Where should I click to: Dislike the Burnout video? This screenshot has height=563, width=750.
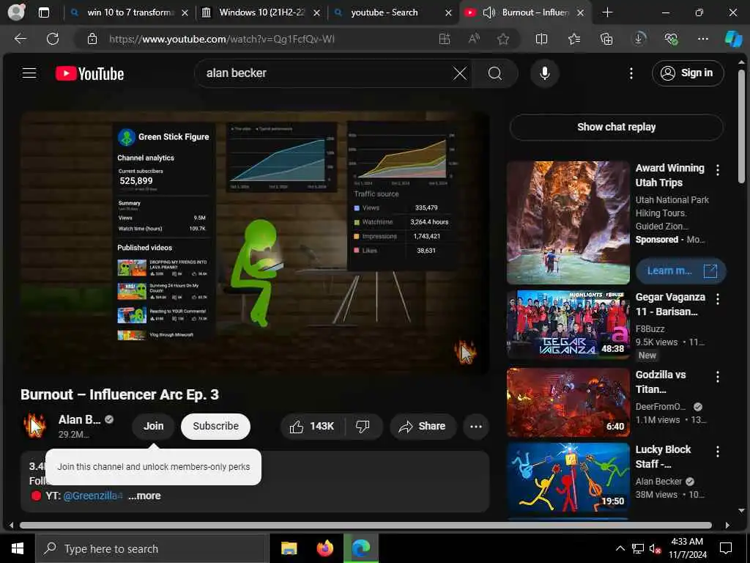point(363,426)
